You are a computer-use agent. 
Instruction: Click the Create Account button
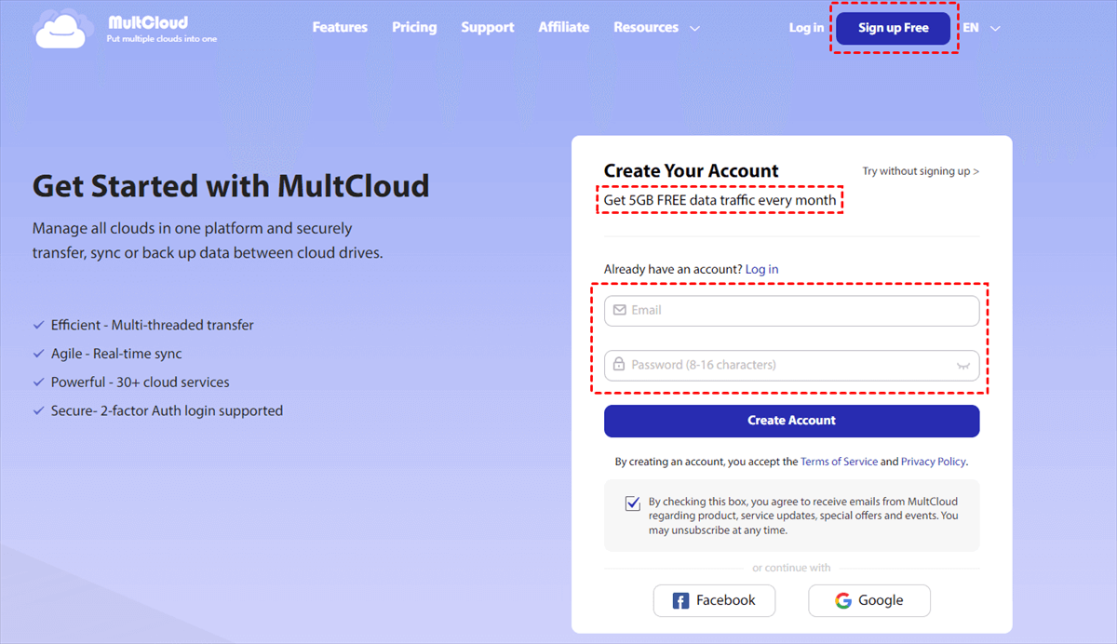tap(792, 421)
